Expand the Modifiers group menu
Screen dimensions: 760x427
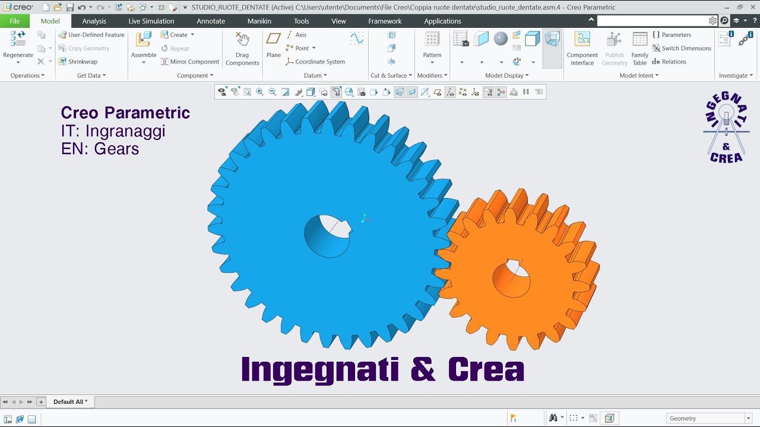pos(432,75)
